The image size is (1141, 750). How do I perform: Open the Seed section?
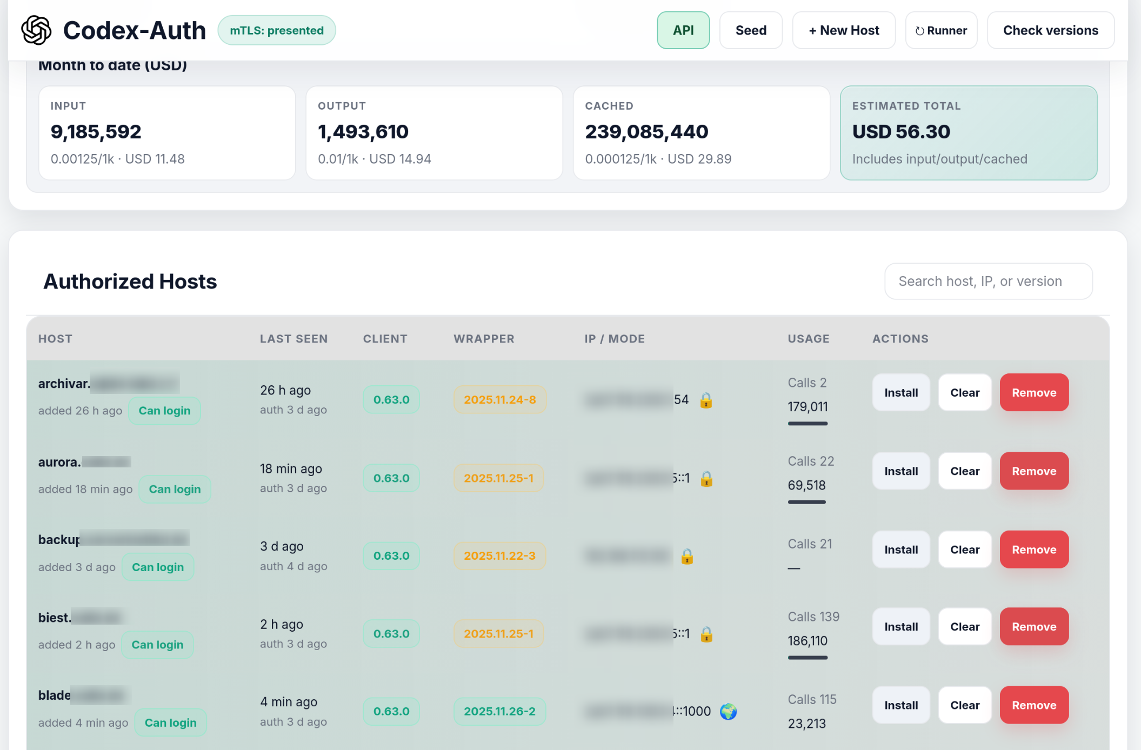[751, 30]
